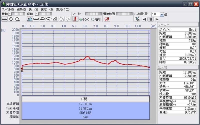Screen dimensions: 200x125
Task: Click the 時刻 08:50:26 row
Action: point(178,62)
